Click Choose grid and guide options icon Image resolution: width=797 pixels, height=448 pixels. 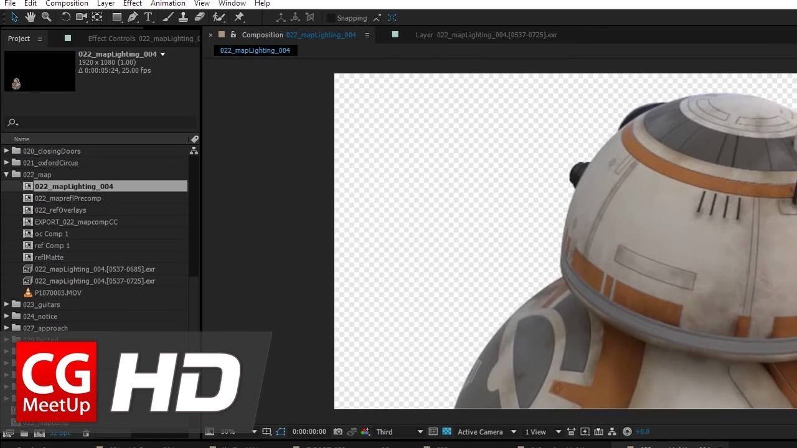tap(266, 432)
